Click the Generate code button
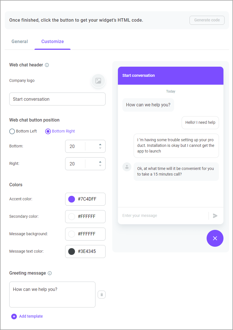The height and width of the screenshot is (330, 233). [x=207, y=20]
